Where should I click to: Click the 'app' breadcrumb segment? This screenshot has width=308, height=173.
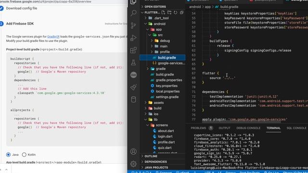pyautogui.click(x=207, y=7)
